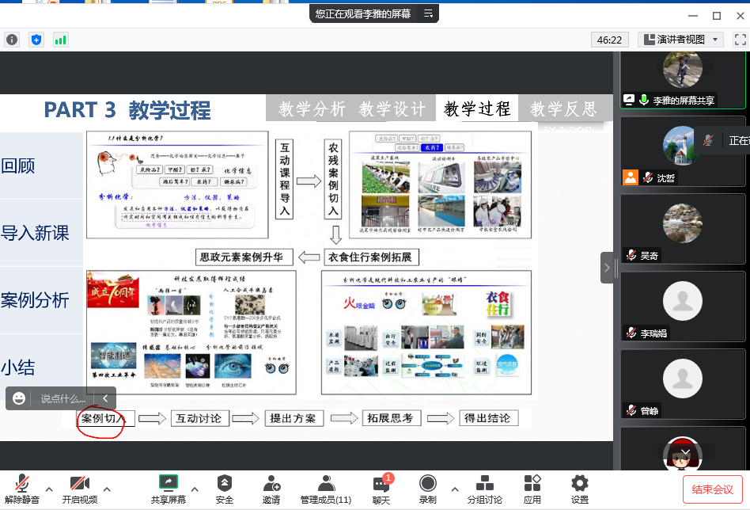Open the meeting info icon
Screen dimensions: 750x510
tap(12, 40)
